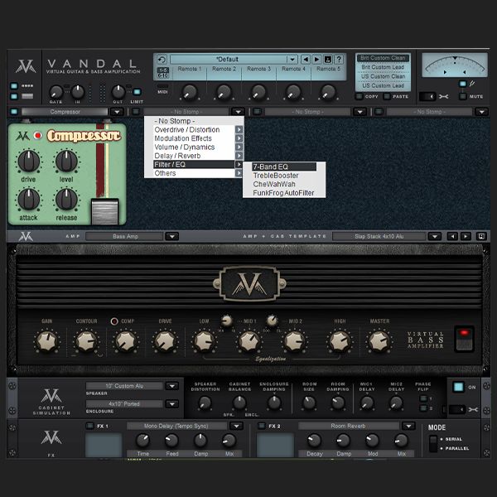Select the Brit Custom Lead preset
497x497 pixels.
coord(382,67)
